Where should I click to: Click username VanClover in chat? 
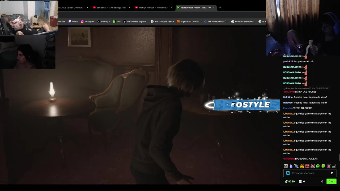coord(289,92)
